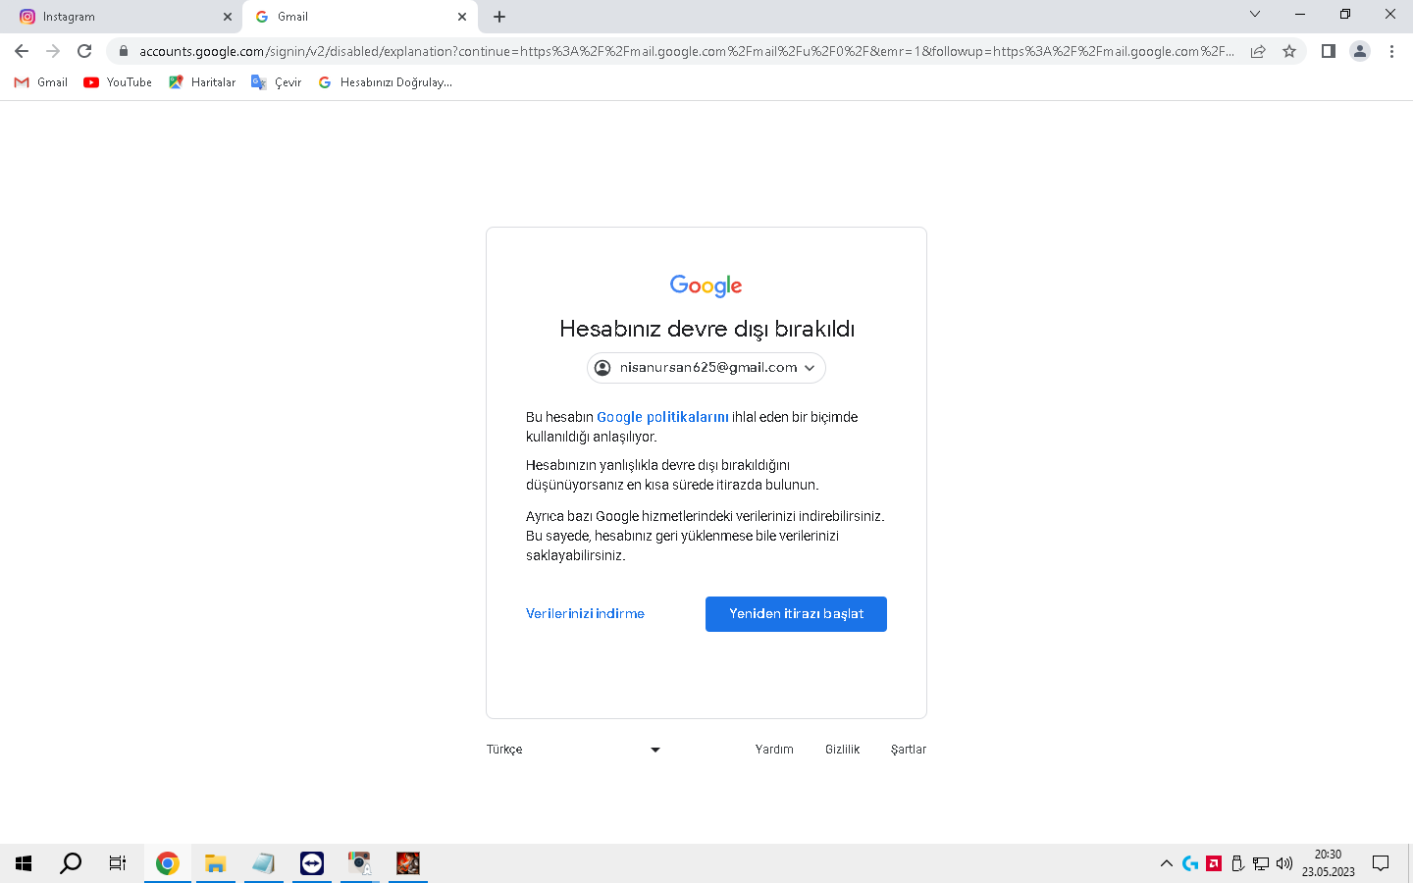Open Chrome side panel

click(1329, 51)
